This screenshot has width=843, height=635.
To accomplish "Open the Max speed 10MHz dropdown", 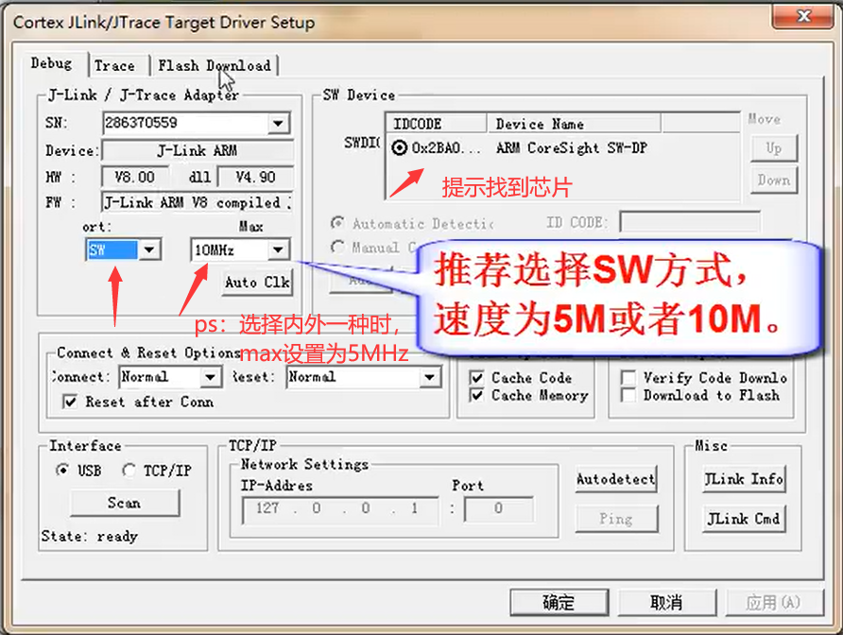I will click(278, 249).
